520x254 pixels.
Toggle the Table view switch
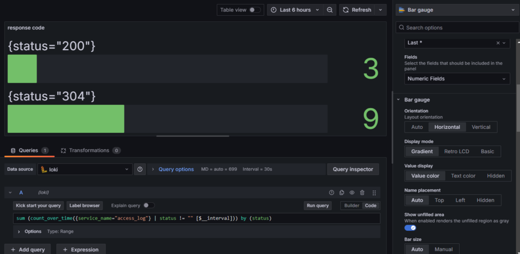255,10
